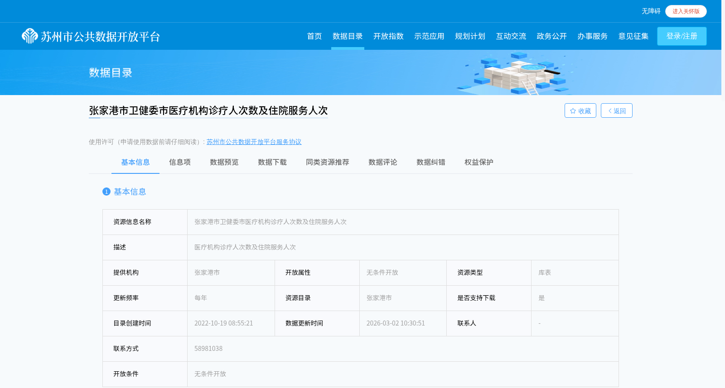Viewport: 725px width, 388px height.
Task: Open 意见征集 navigation item
Action: coord(633,36)
